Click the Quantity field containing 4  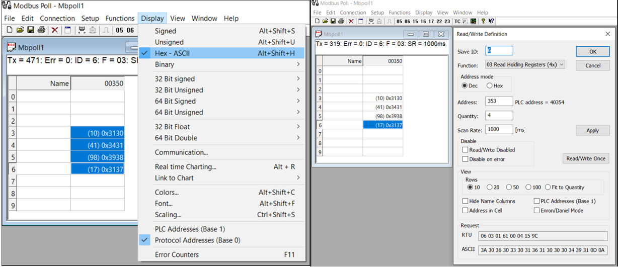pos(499,116)
